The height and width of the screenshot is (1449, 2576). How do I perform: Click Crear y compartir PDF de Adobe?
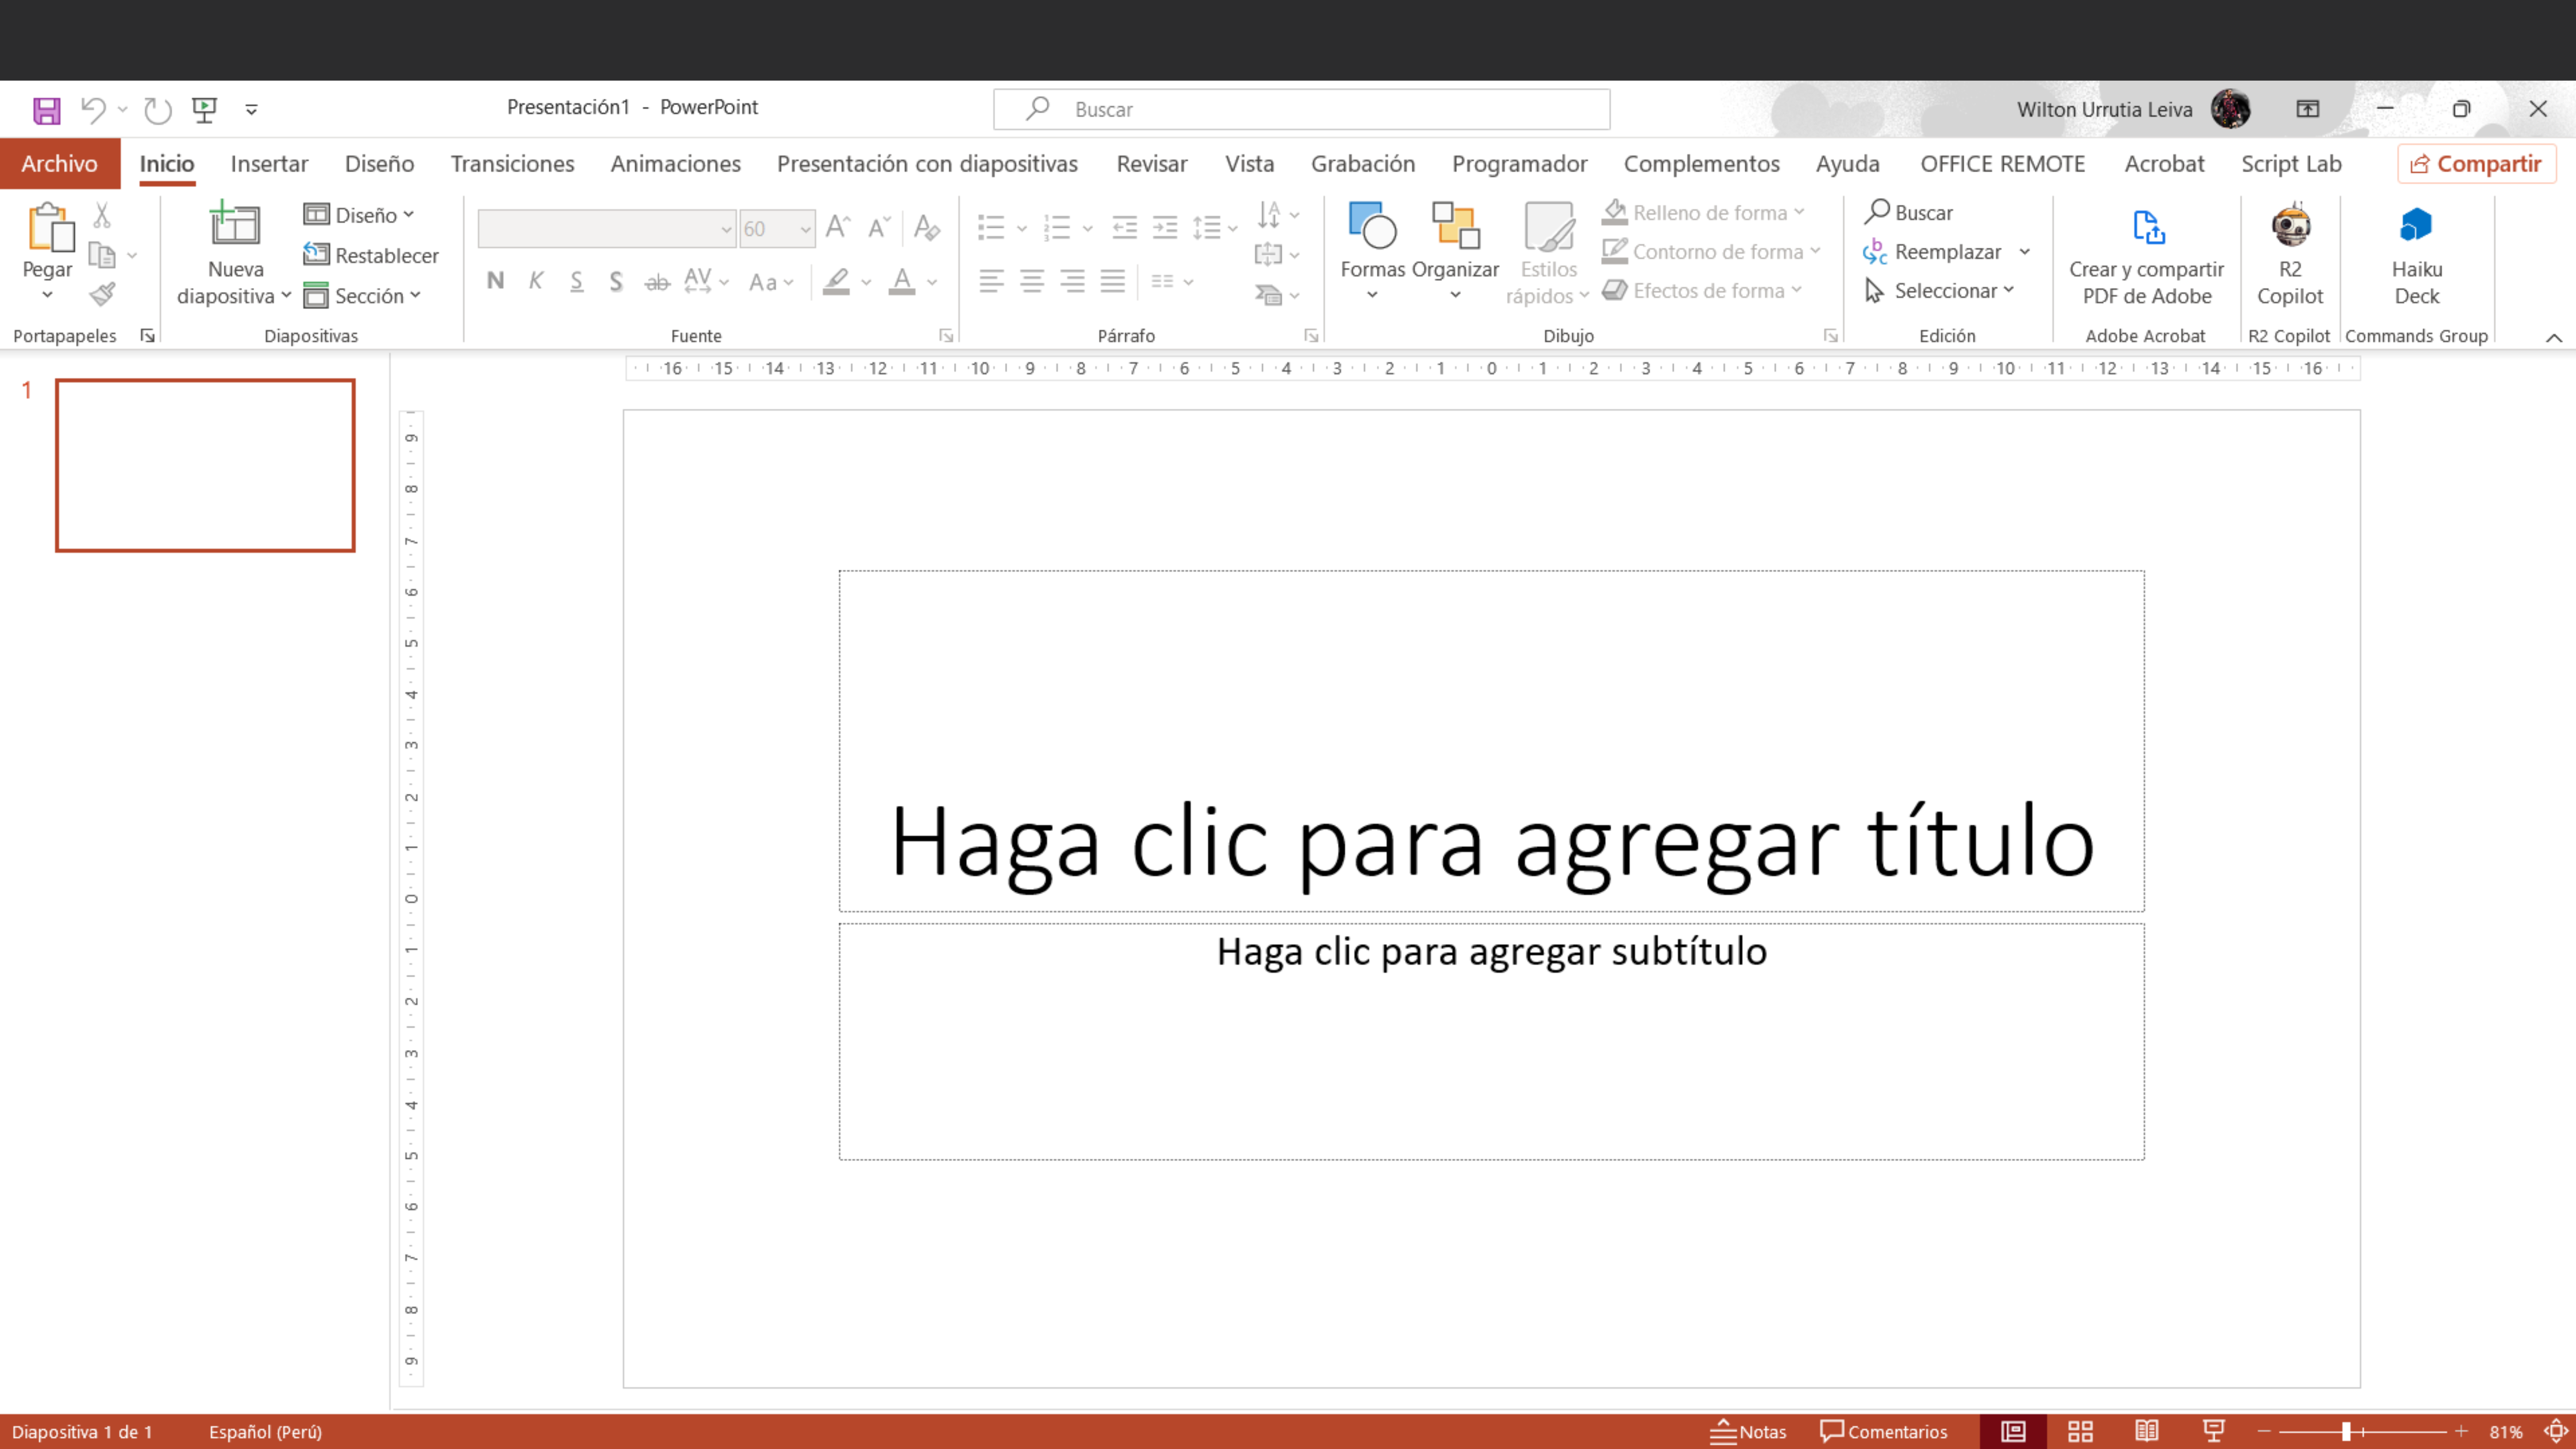[x=2146, y=254]
